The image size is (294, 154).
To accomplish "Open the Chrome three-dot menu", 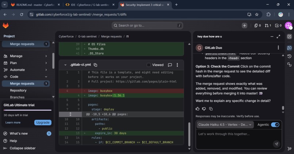I will coord(289,15).
